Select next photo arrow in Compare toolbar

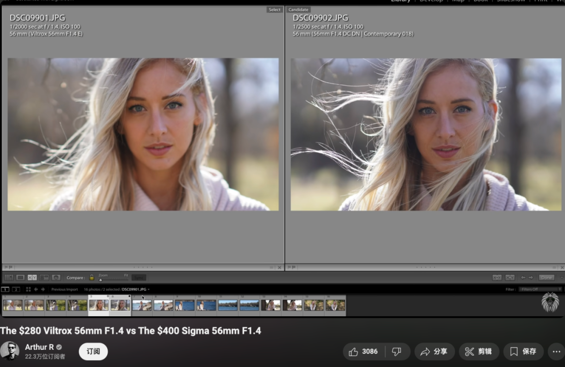(530, 277)
